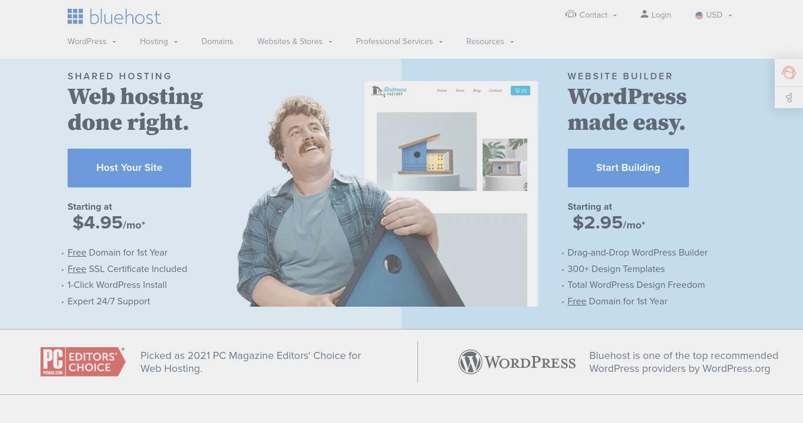803x423 pixels.
Task: Go to the Domains page
Action: pyautogui.click(x=217, y=41)
